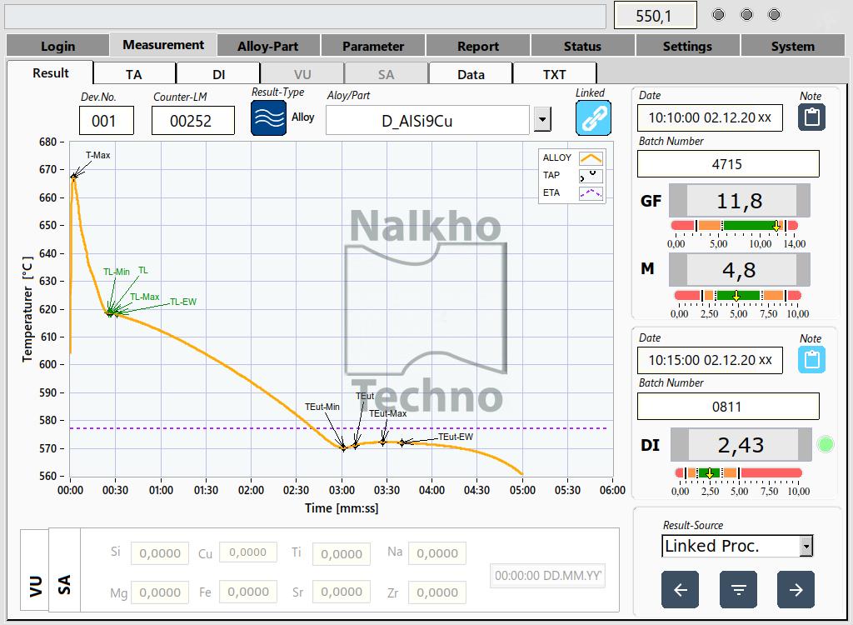This screenshot has height=625, width=853.
Task: Click the M range indicator bar
Action: click(x=738, y=295)
